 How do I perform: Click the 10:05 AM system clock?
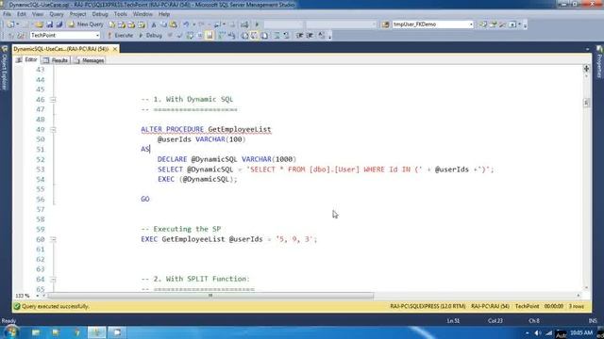(581, 332)
